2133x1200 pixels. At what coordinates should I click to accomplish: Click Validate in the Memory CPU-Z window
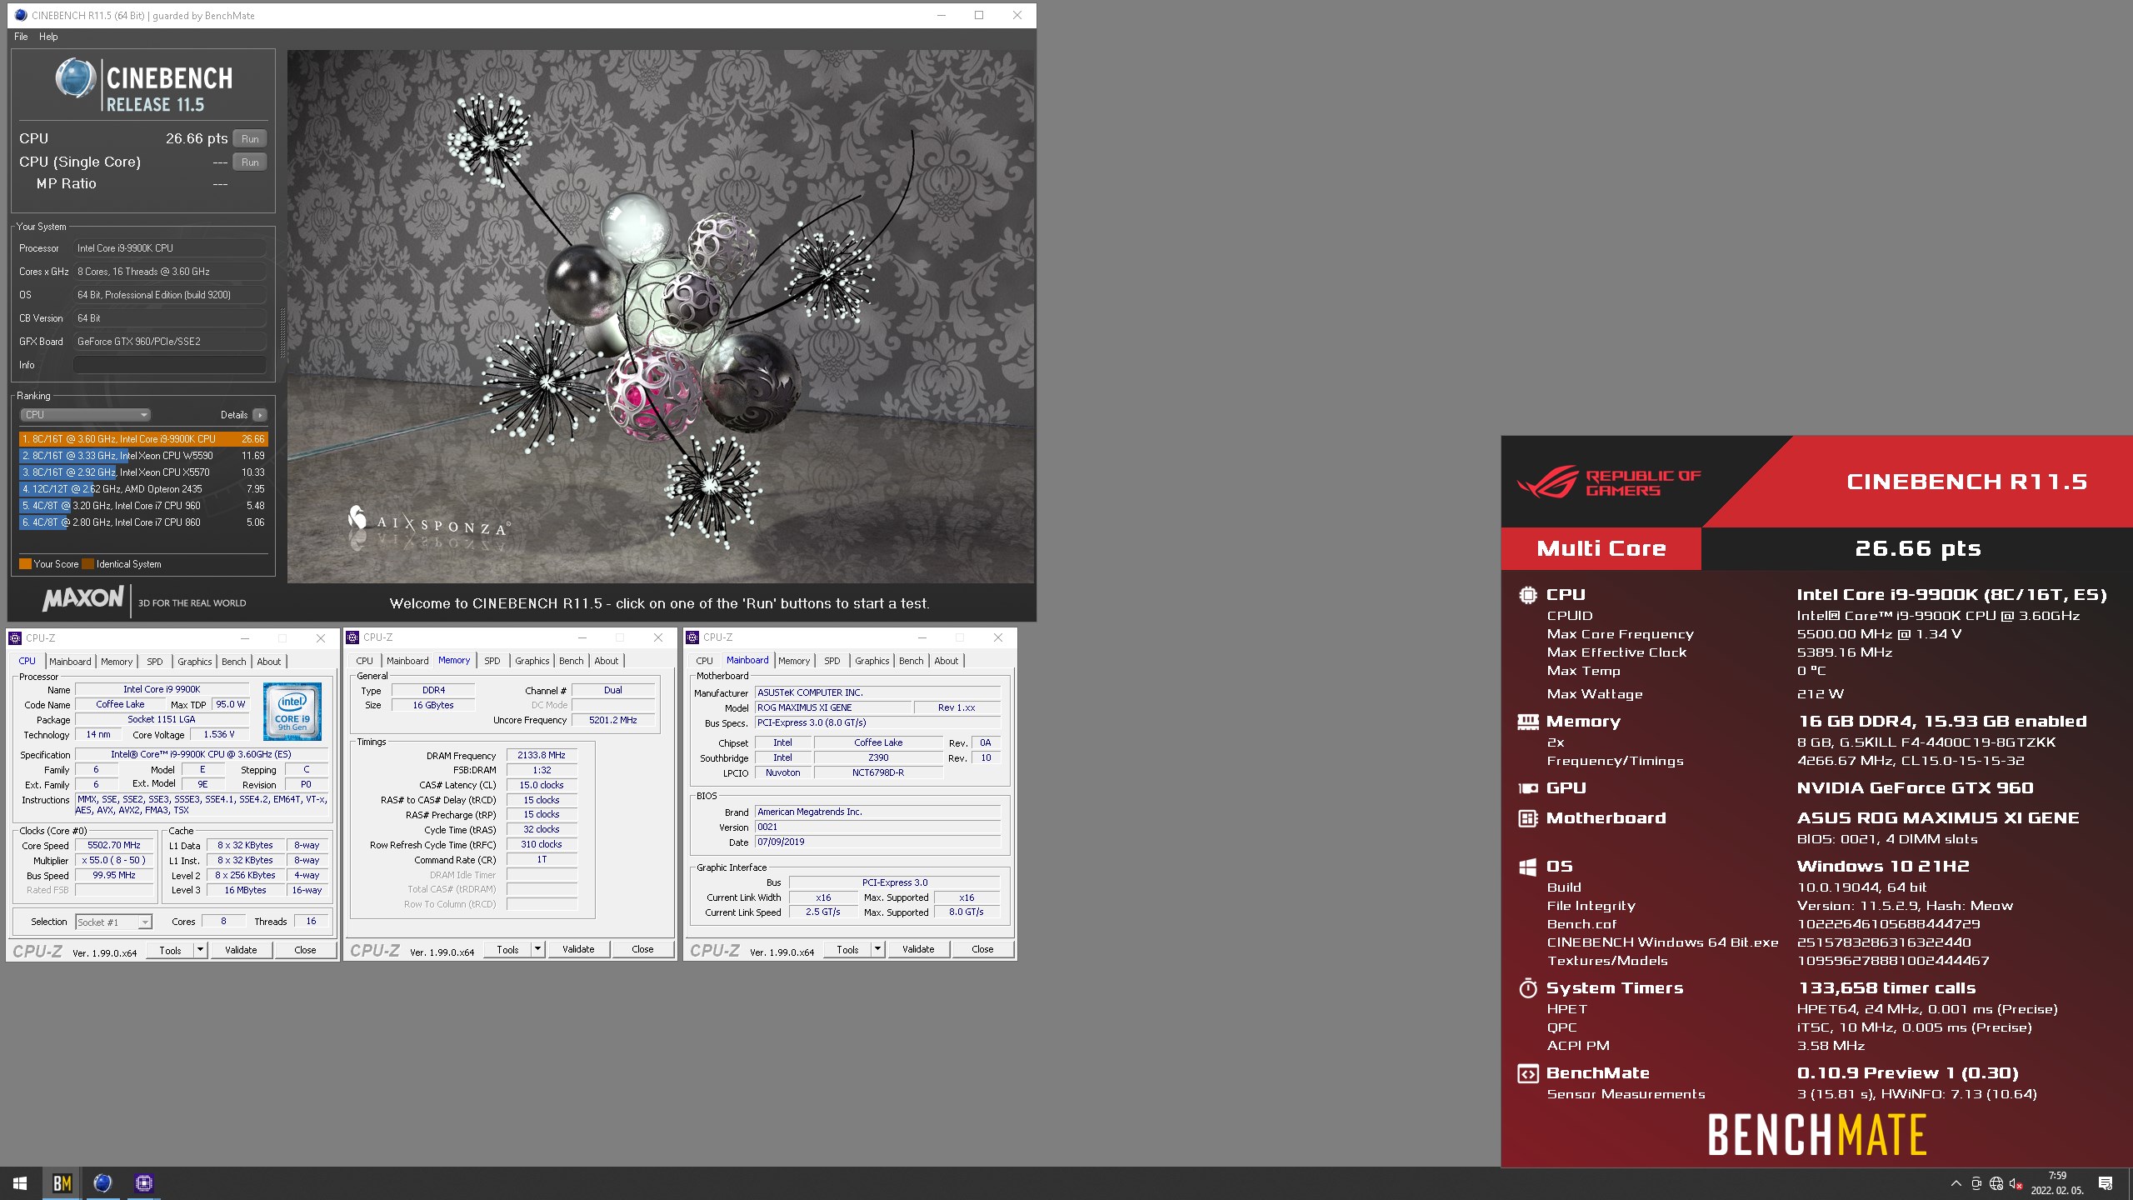pyautogui.click(x=578, y=949)
